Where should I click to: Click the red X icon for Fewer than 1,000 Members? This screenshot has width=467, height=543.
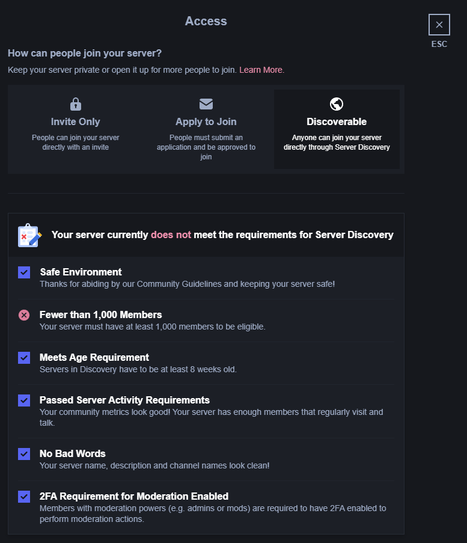pos(24,315)
